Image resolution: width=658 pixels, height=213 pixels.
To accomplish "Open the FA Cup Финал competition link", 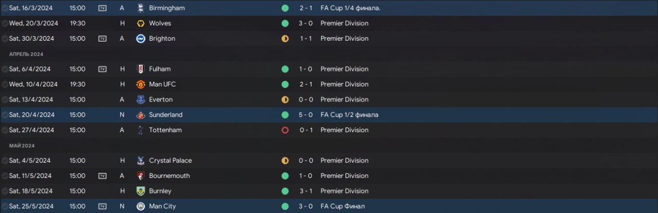I will 342,206.
